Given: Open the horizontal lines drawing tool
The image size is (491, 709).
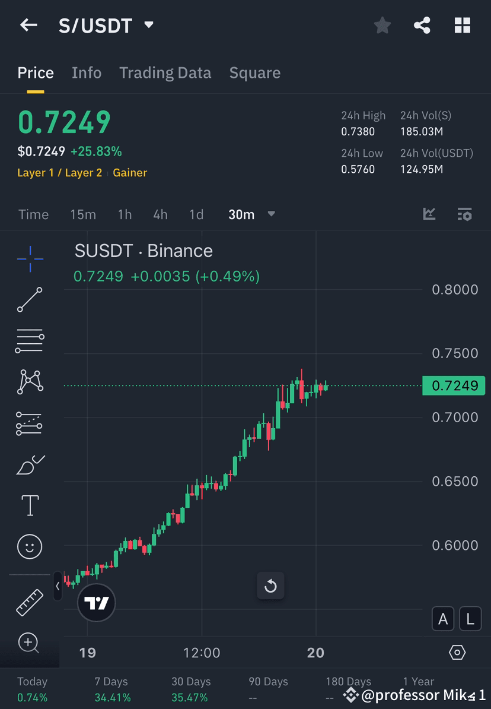Looking at the screenshot, I should tap(29, 341).
